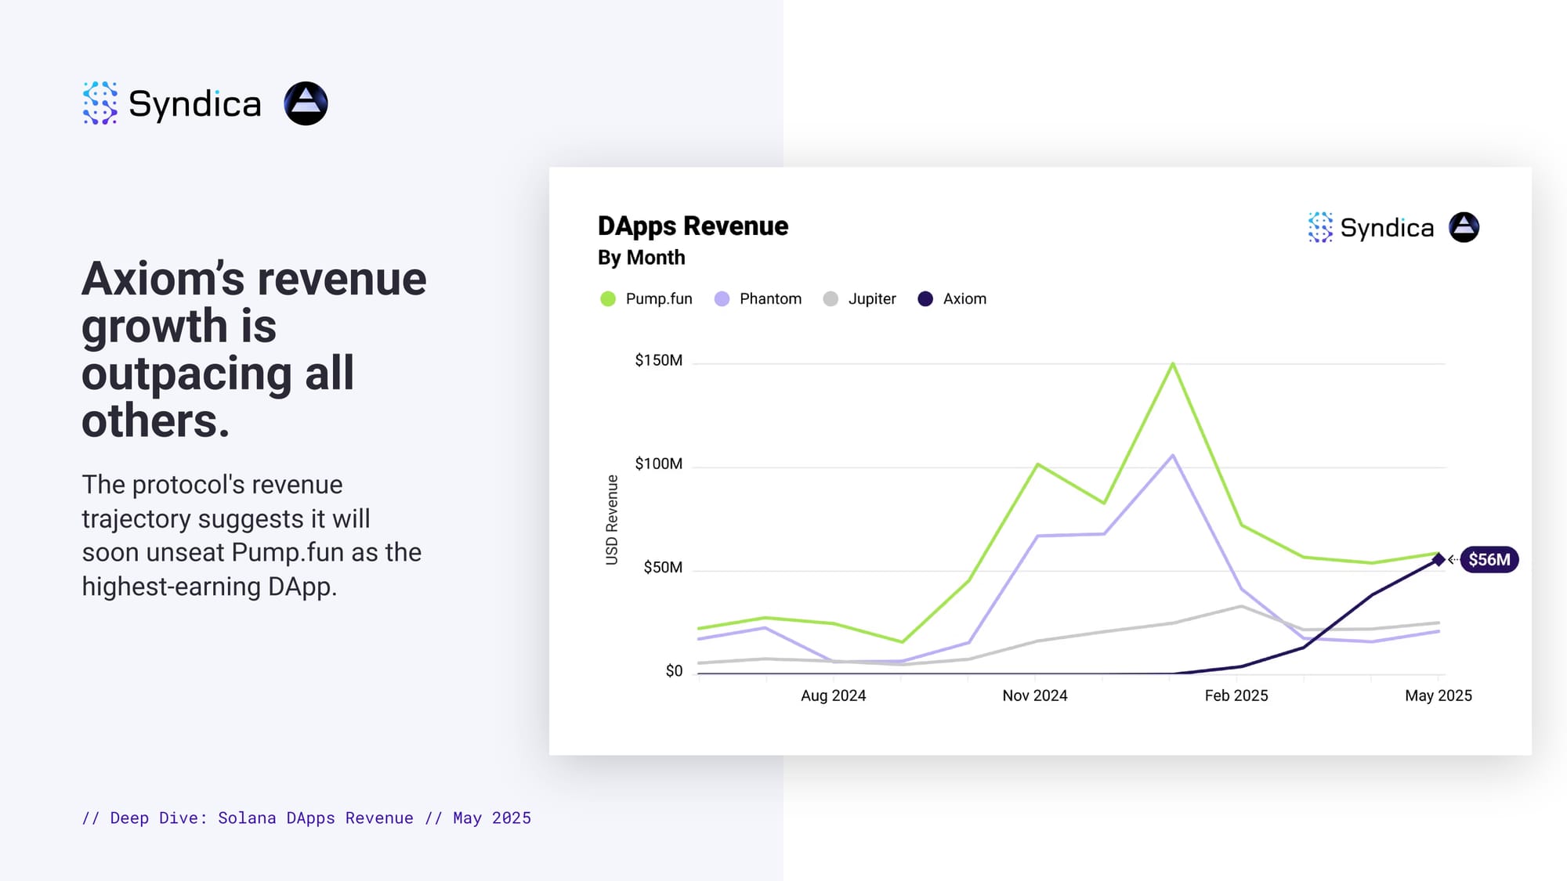Click the Pump.fun legend label
This screenshot has width=1567, height=881.
pos(659,299)
